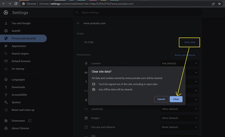Click the Chrome logo next to Settings

6,13
